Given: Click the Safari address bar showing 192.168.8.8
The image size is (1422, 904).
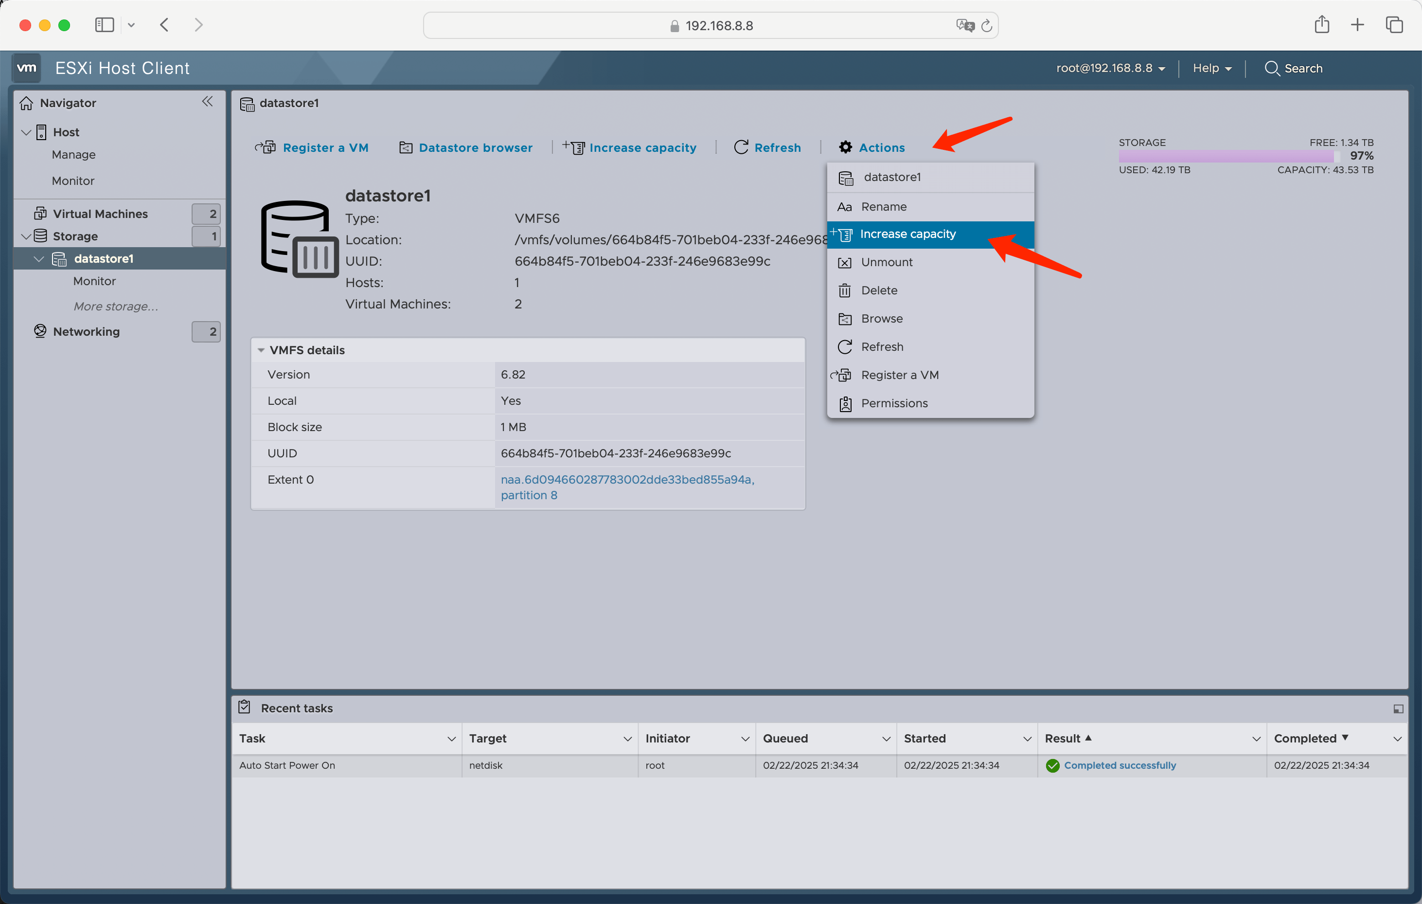Looking at the screenshot, I should click(711, 25).
